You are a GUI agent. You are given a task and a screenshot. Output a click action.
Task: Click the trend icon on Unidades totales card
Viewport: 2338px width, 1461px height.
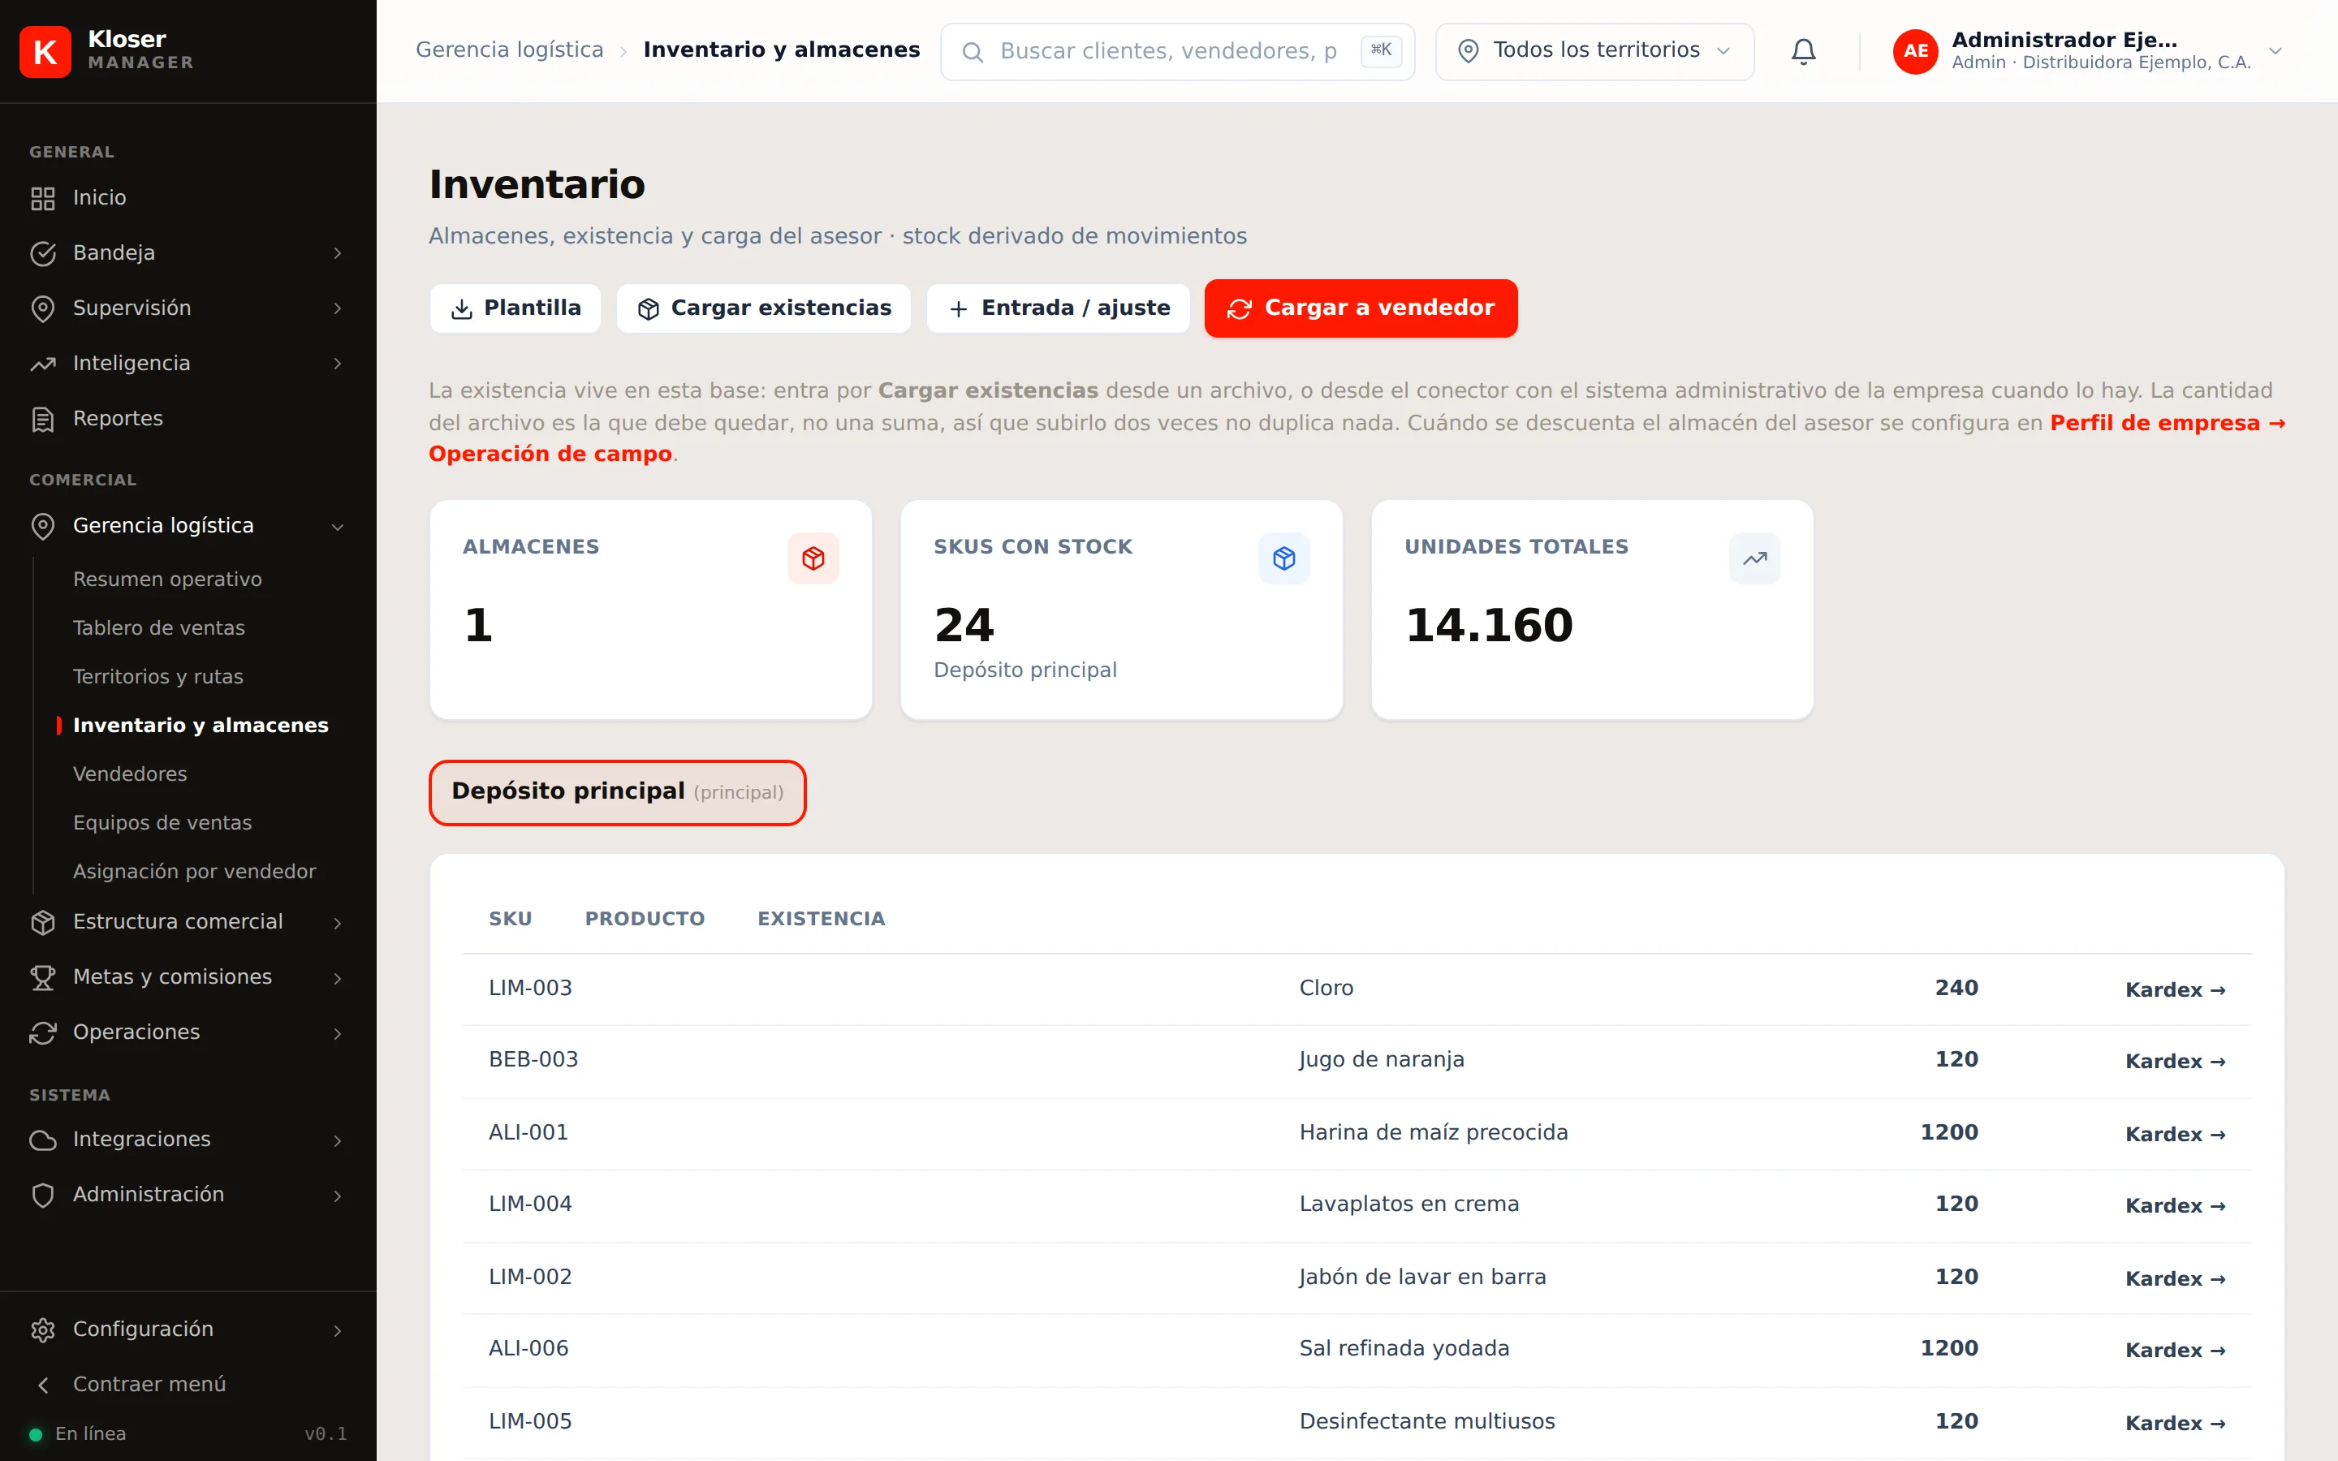(x=1754, y=558)
